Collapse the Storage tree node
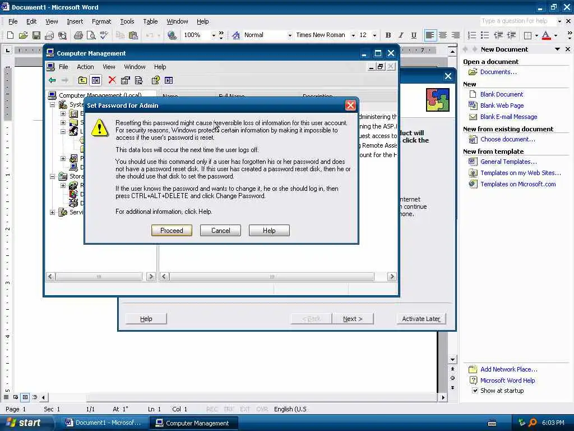574x431 pixels. coord(52,176)
